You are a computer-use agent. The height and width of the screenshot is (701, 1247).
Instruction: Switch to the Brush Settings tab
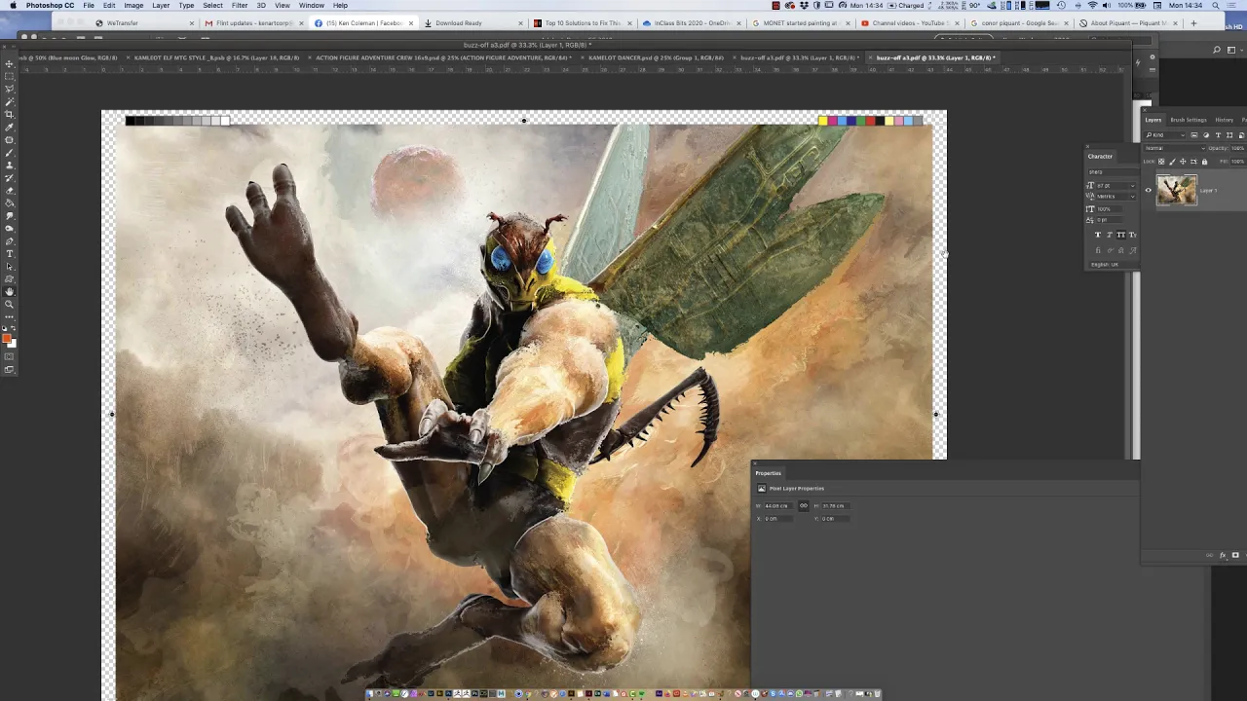[1189, 120]
